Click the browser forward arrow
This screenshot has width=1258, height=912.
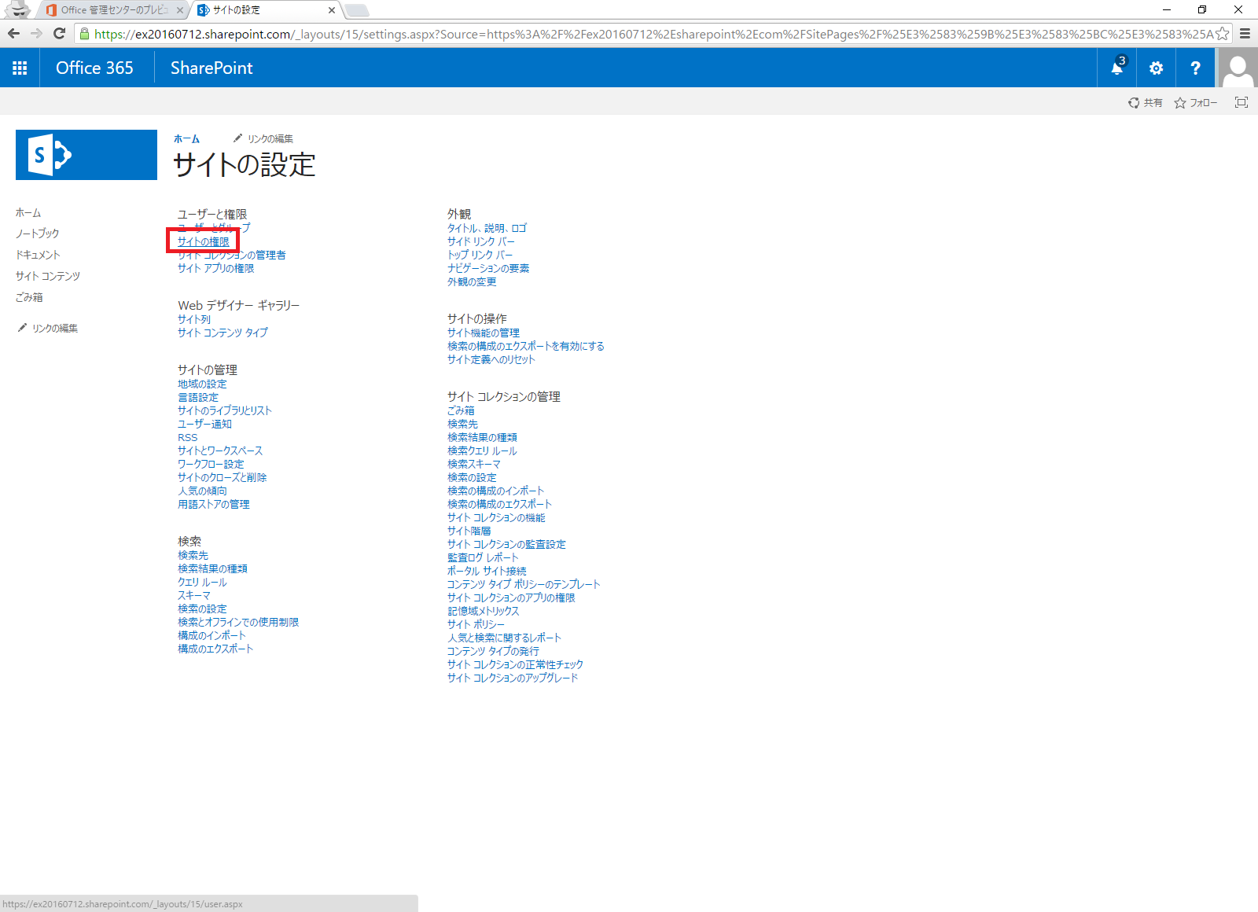point(36,33)
